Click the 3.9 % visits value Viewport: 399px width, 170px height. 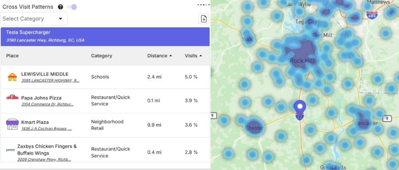click(x=191, y=100)
